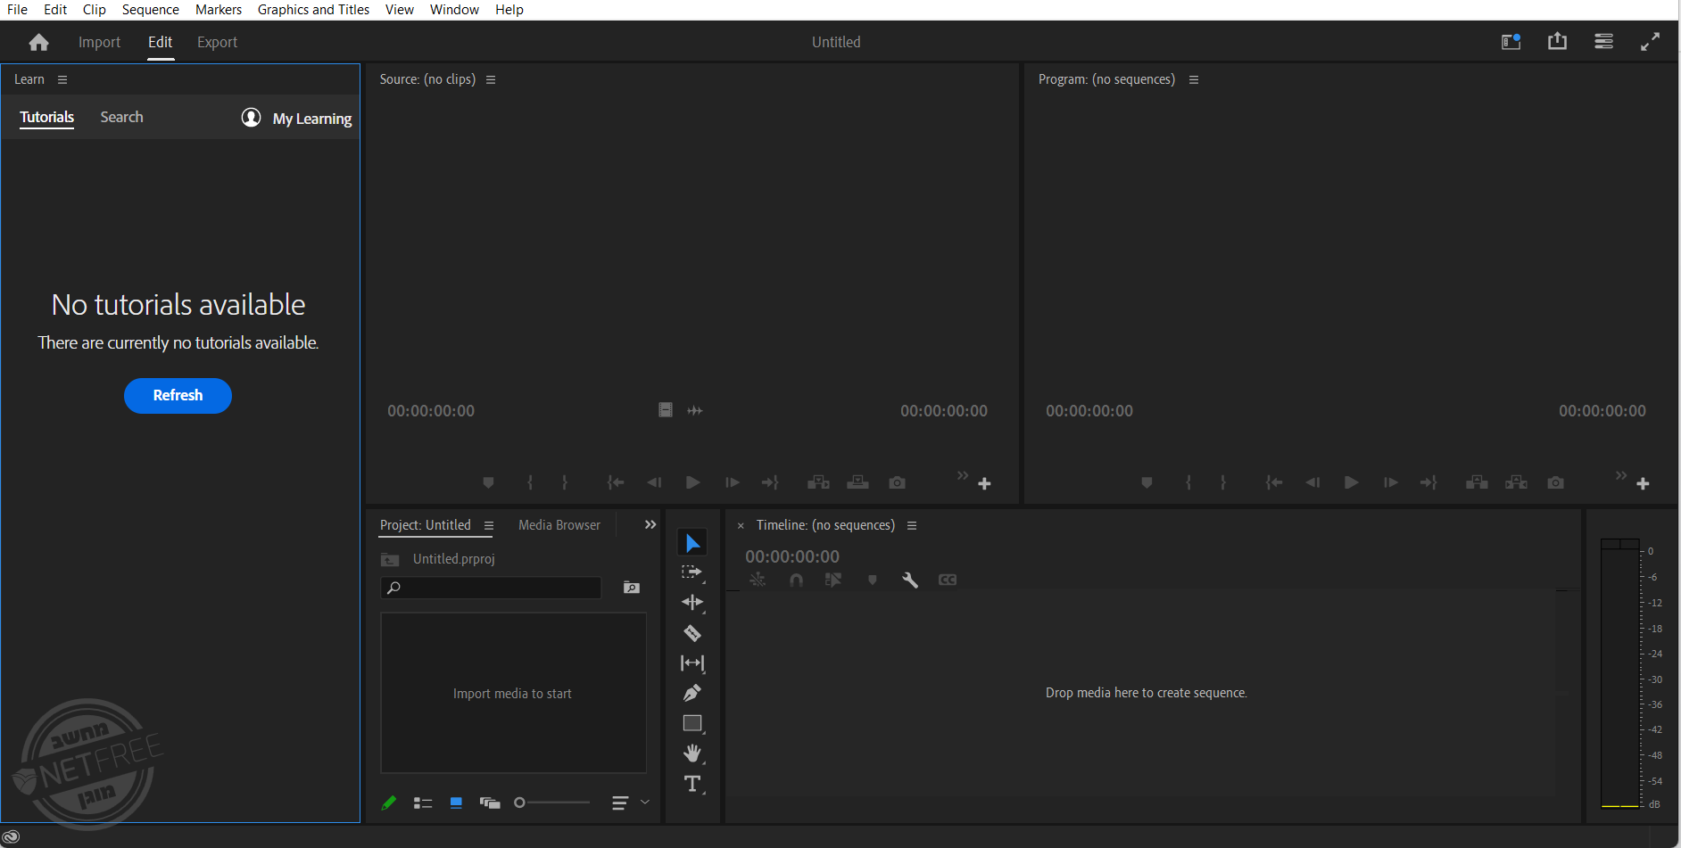Viewport: 1681px width, 848px height.
Task: Click Export Frame camera in Program monitor
Action: [x=1555, y=482]
